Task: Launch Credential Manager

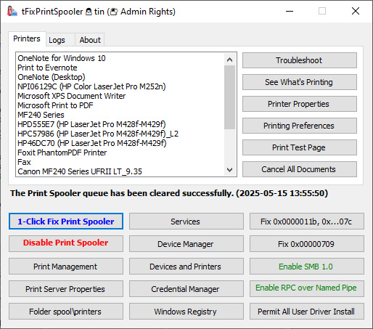Action: click(x=186, y=289)
